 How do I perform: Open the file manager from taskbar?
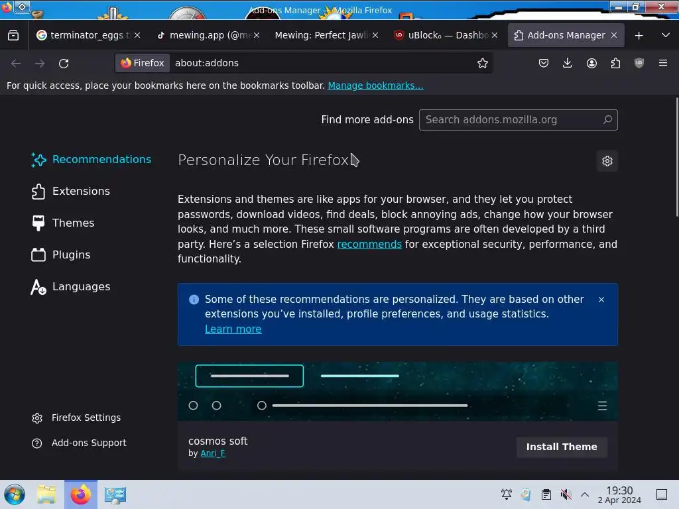point(47,494)
